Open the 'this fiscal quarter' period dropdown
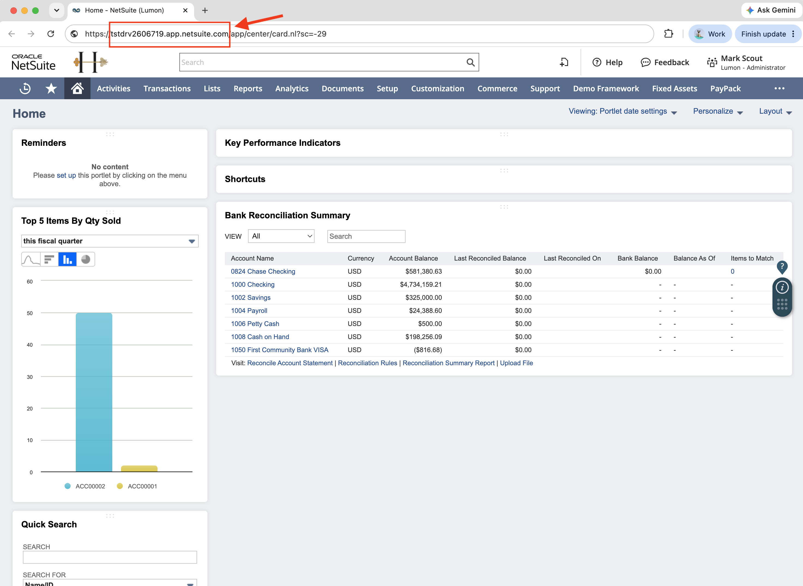The image size is (803, 586). click(x=110, y=241)
